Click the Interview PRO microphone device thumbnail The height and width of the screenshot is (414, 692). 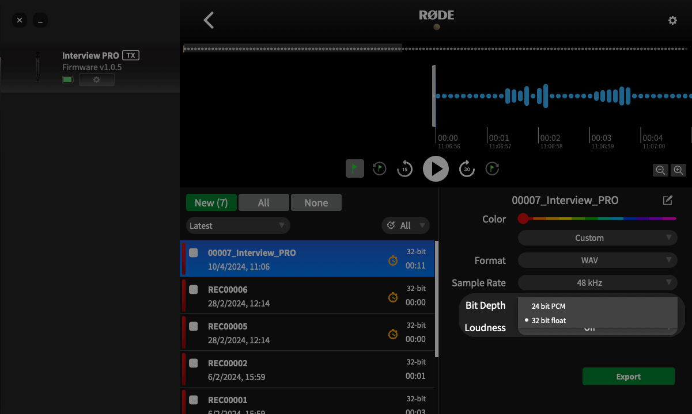(x=38, y=66)
